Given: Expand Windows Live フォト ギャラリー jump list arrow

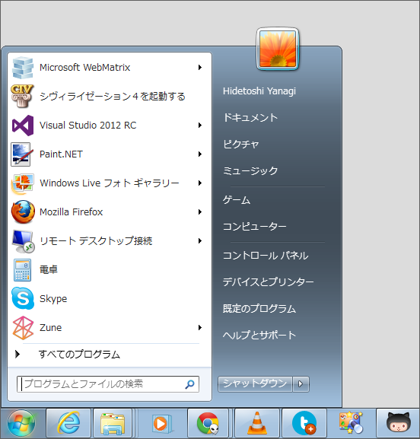Looking at the screenshot, I should pos(200,183).
